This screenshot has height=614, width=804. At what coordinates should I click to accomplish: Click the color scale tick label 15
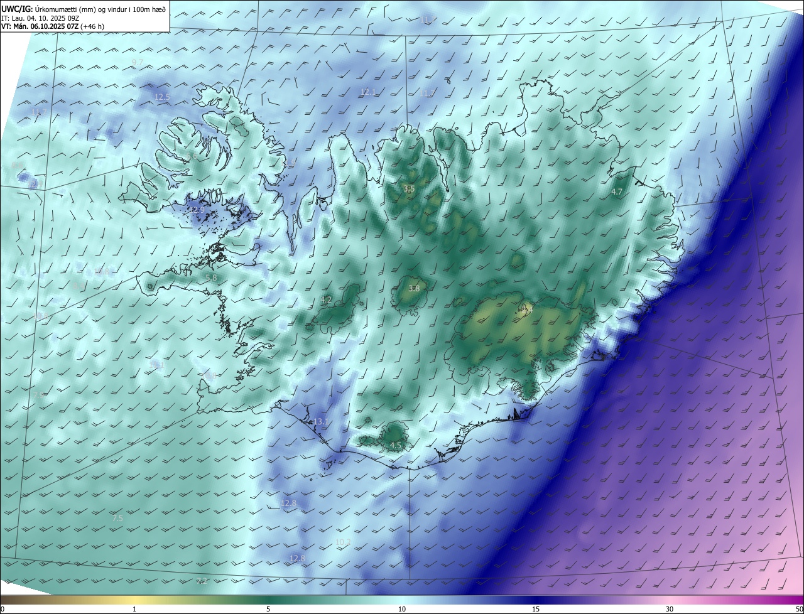(536, 609)
